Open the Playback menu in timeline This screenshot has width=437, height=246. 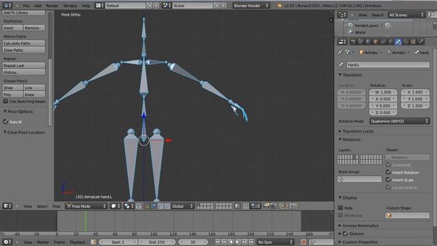pos(78,242)
